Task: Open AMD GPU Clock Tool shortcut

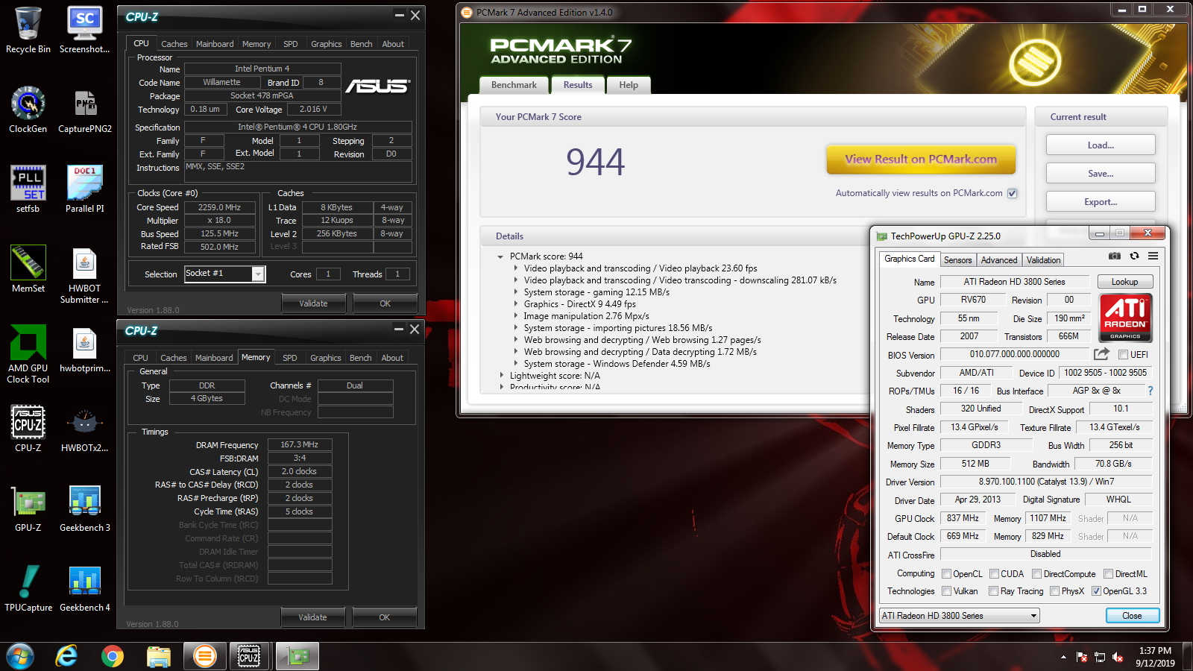Action: [x=28, y=354]
